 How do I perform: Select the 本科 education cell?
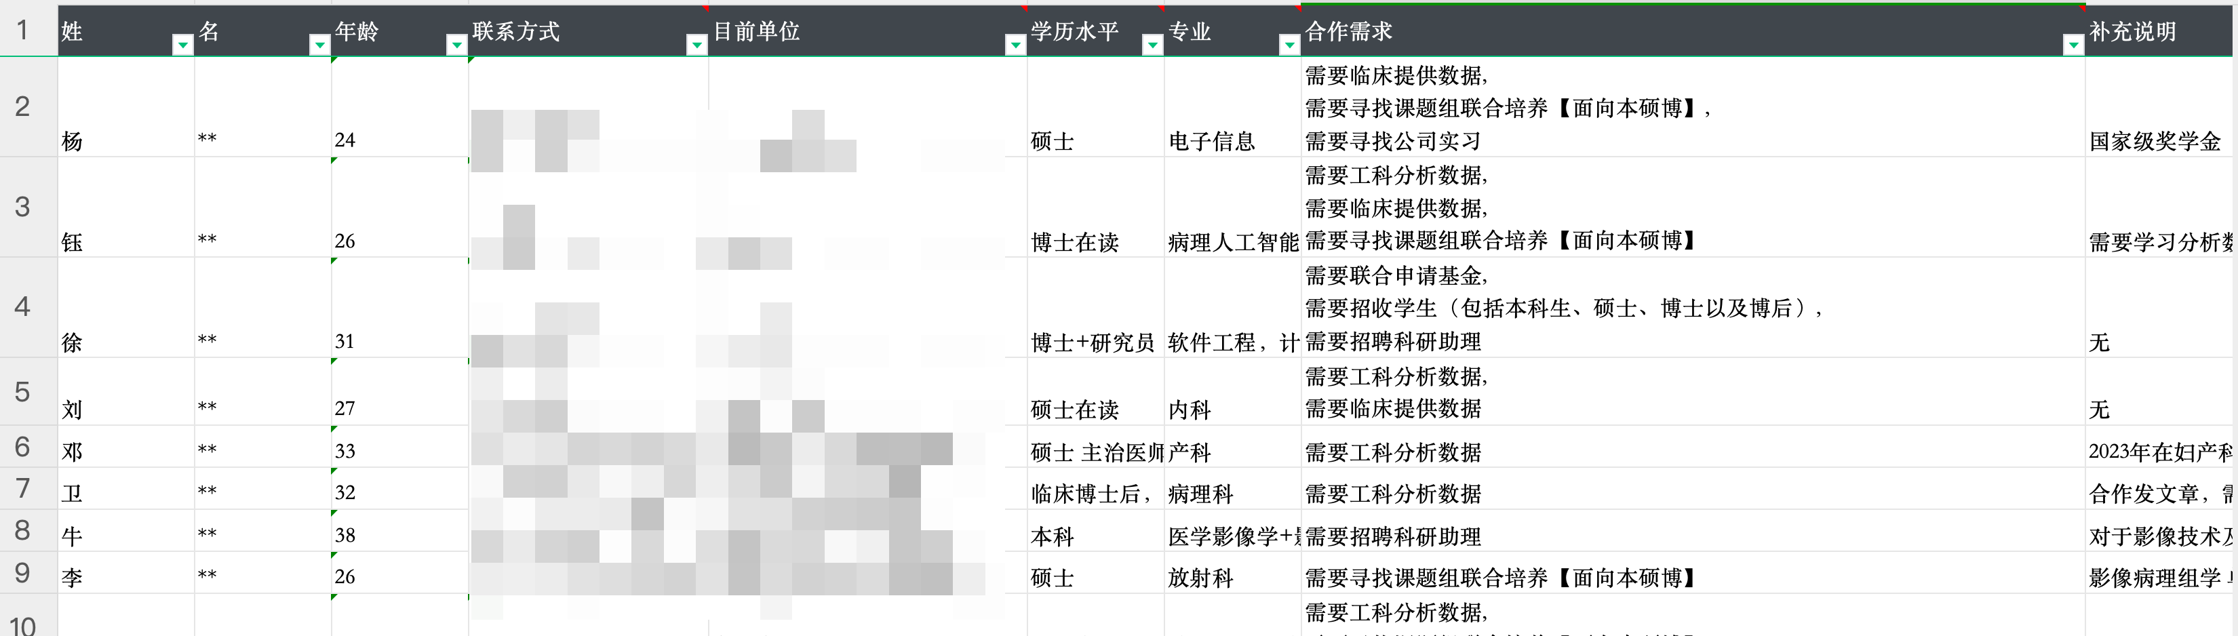[x=1095, y=530]
